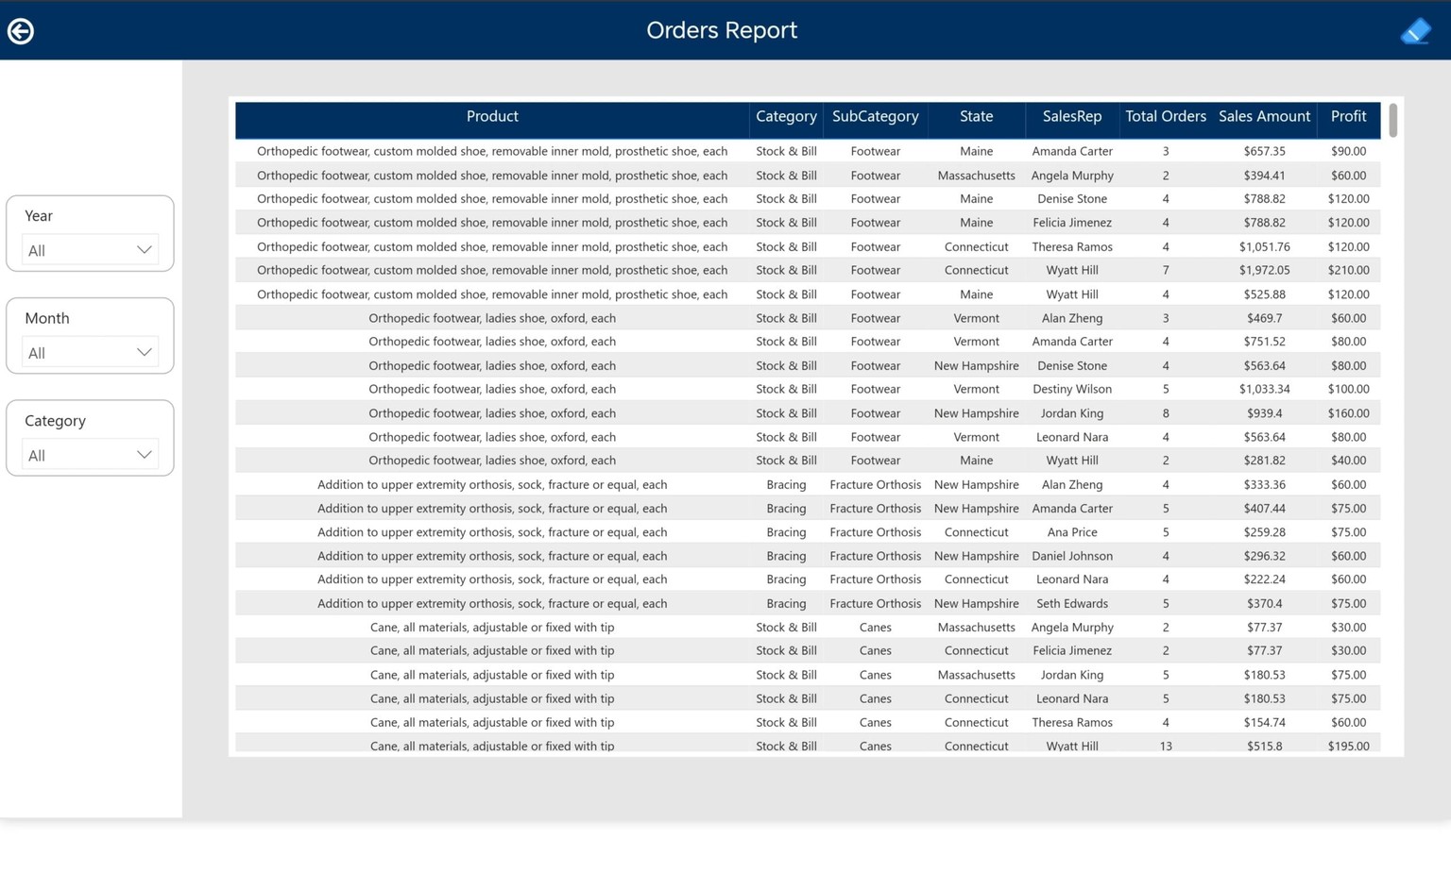Sort by the SalesRep column header
Image resolution: width=1451 pixels, height=873 pixels.
(x=1072, y=116)
